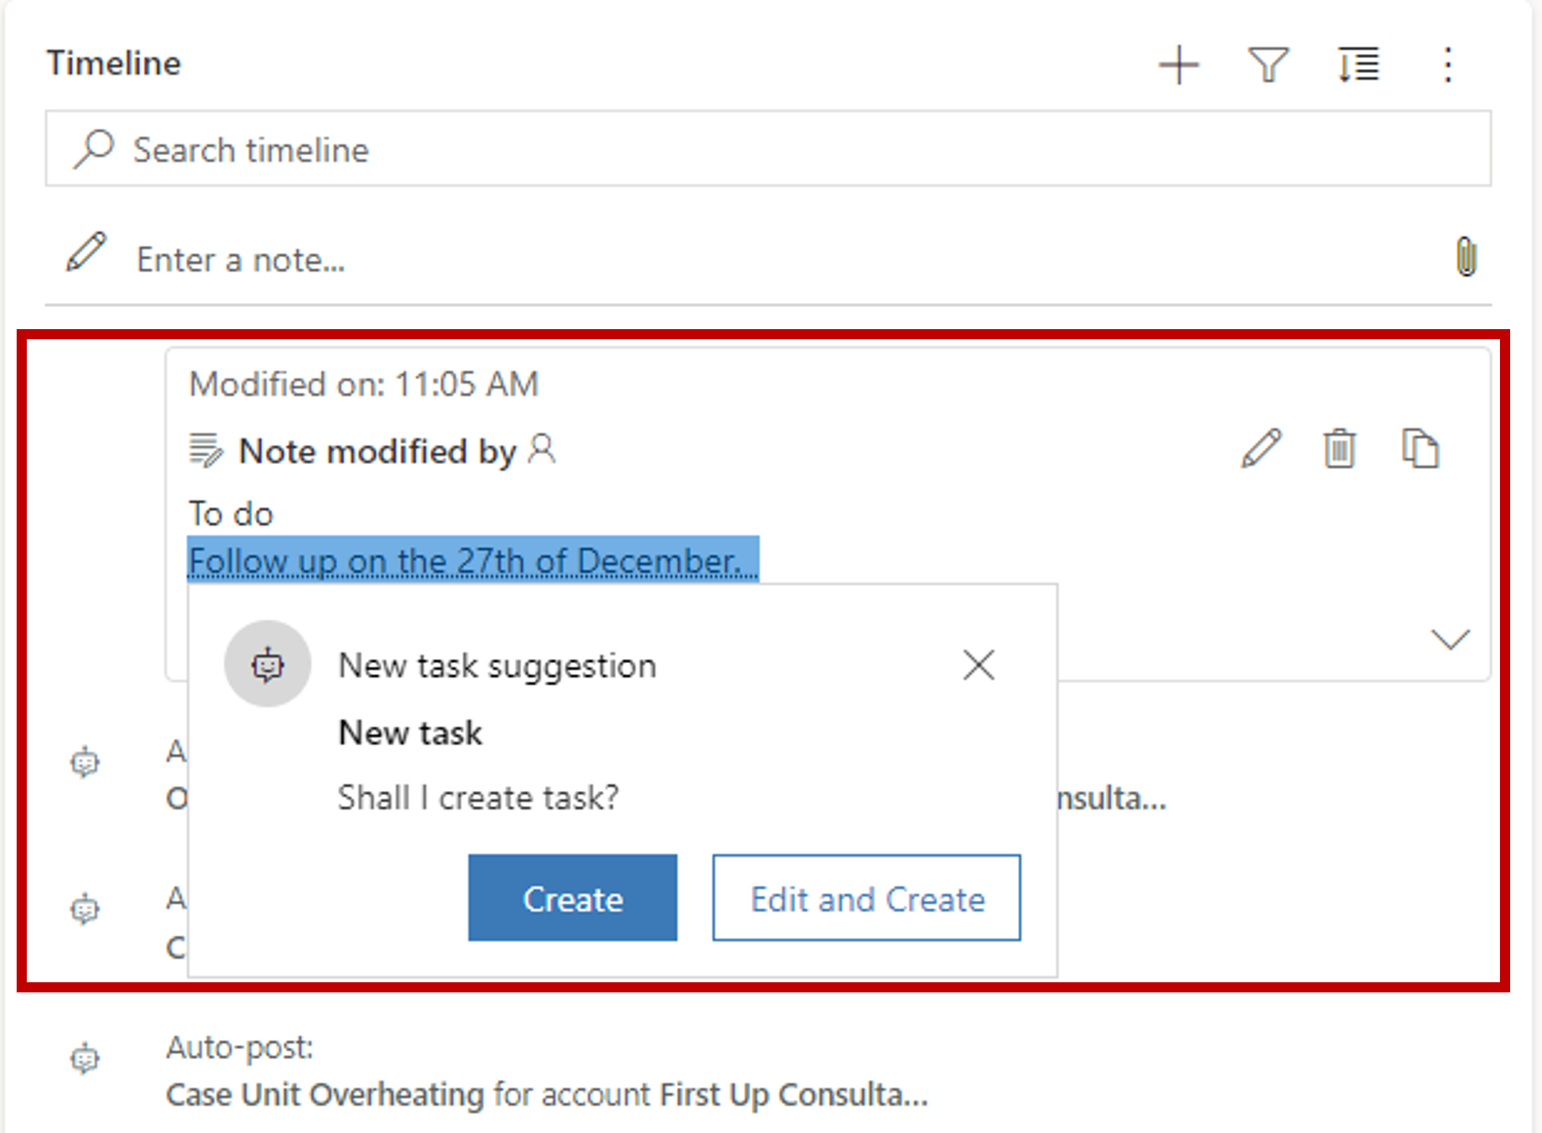Image resolution: width=1542 pixels, height=1133 pixels.
Task: Click the Edit and Create button
Action: tap(867, 898)
